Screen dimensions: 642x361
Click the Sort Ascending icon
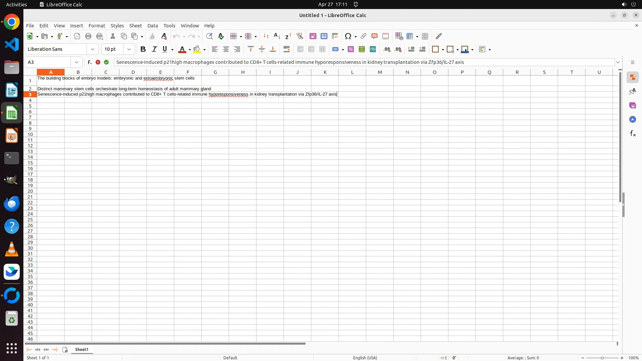277,36
